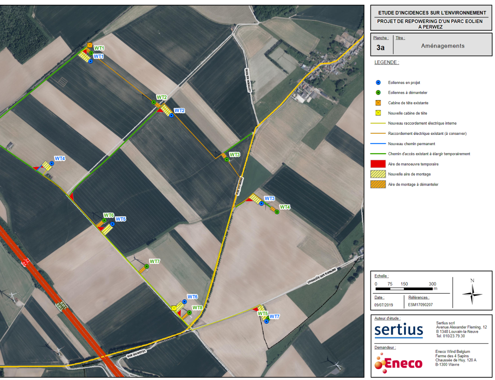Select the yellow 'Nouvelle cabine de tête' legend icon
Viewport: 495px width, 380px height.
[x=378, y=113]
